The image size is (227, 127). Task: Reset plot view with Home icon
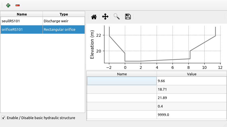pos(94,17)
